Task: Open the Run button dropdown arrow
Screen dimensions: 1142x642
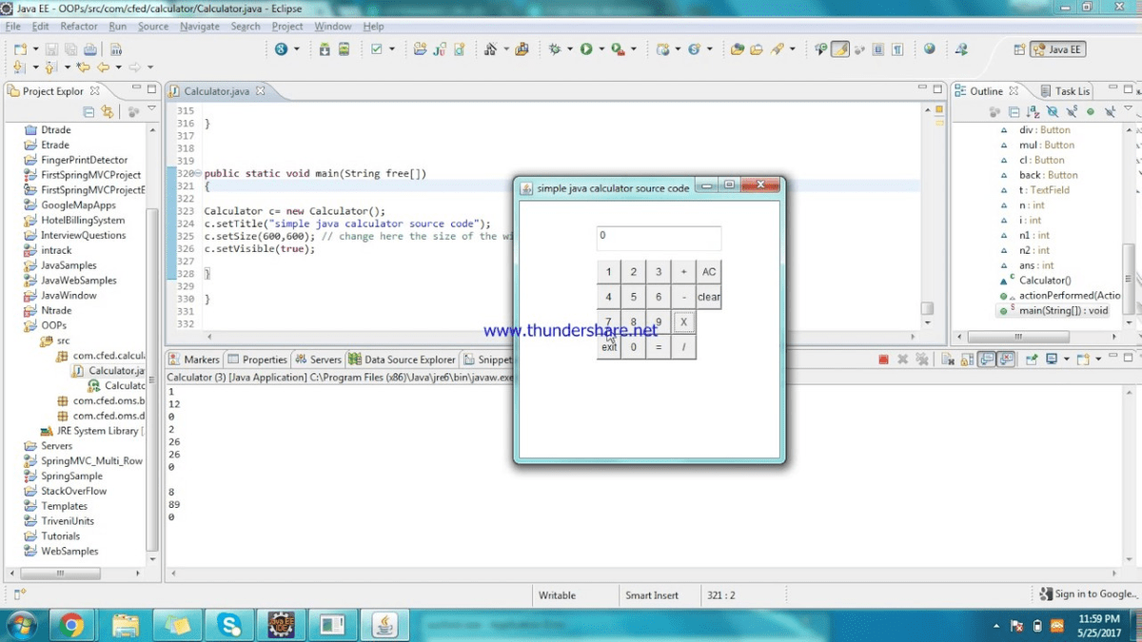Action: [601, 49]
